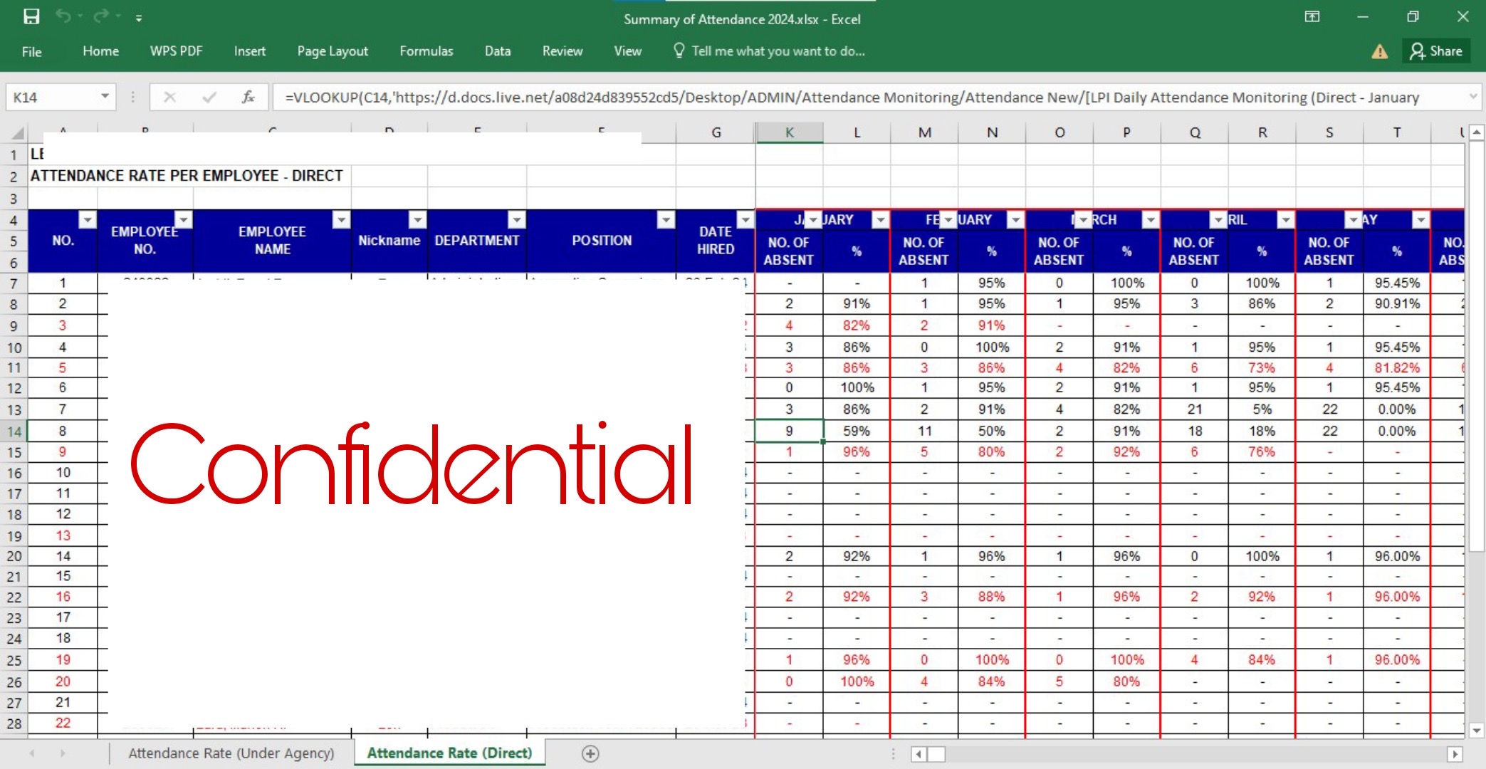This screenshot has width=1486, height=769.
Task: Open POSITION column filter dropdown
Action: pyautogui.click(x=666, y=220)
